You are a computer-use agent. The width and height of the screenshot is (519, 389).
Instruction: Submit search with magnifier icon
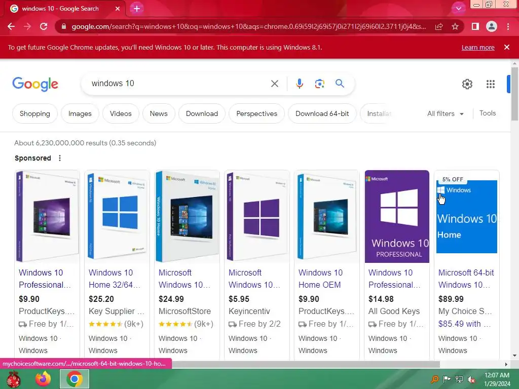(x=340, y=84)
